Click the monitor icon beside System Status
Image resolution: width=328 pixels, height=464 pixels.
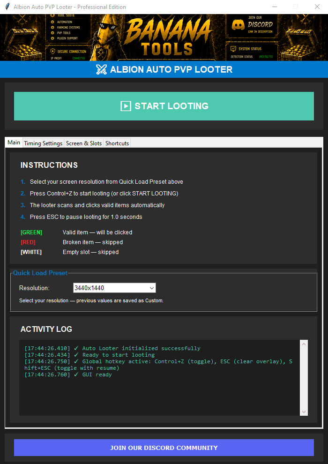233,49
